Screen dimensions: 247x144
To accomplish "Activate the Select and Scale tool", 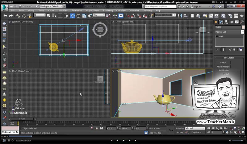I will point(84,16).
